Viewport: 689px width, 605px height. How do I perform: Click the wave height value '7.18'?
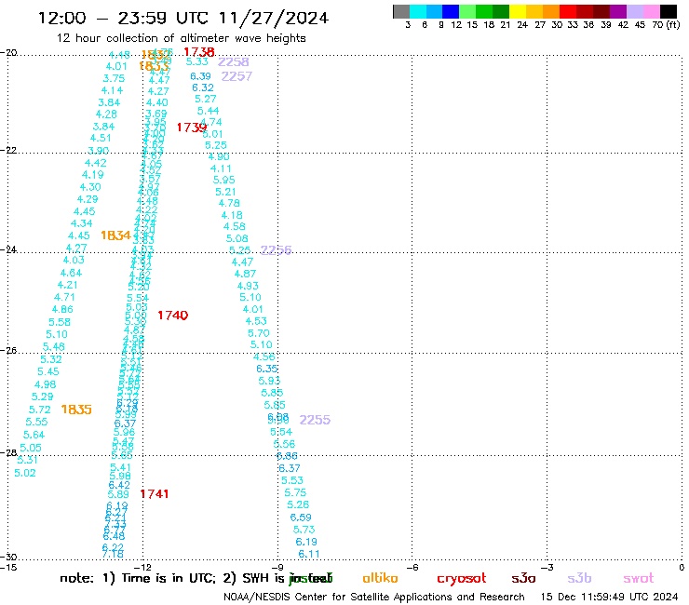pos(113,555)
